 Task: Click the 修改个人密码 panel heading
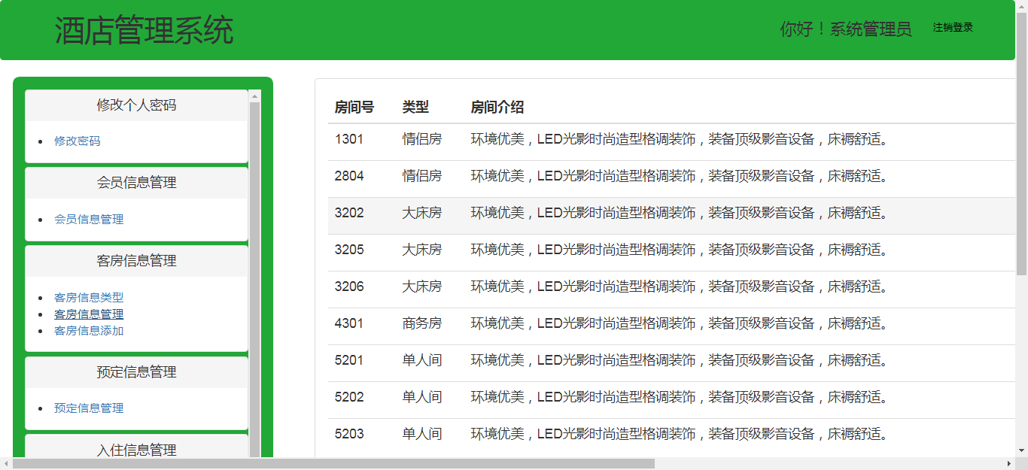(136, 105)
